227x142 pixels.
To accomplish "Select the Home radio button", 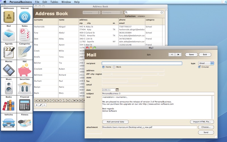I will tap(104, 67).
